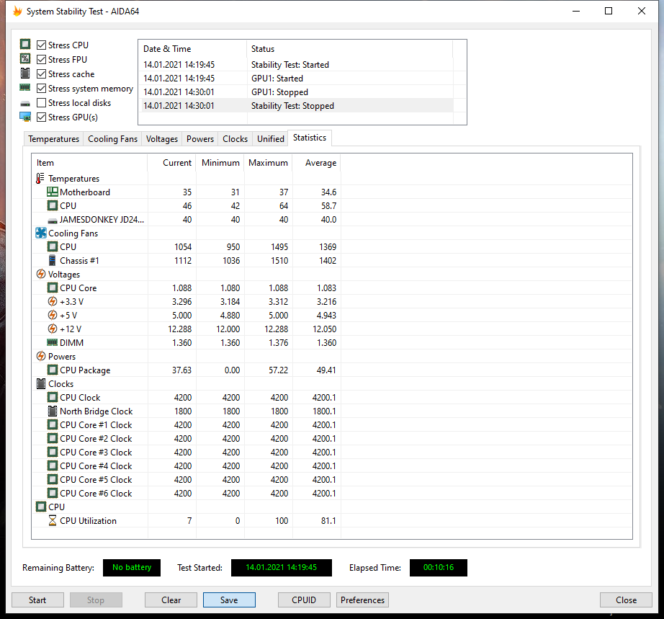The height and width of the screenshot is (619, 664).
Task: Toggle the Stress cache checkbox
Action: tap(42, 74)
